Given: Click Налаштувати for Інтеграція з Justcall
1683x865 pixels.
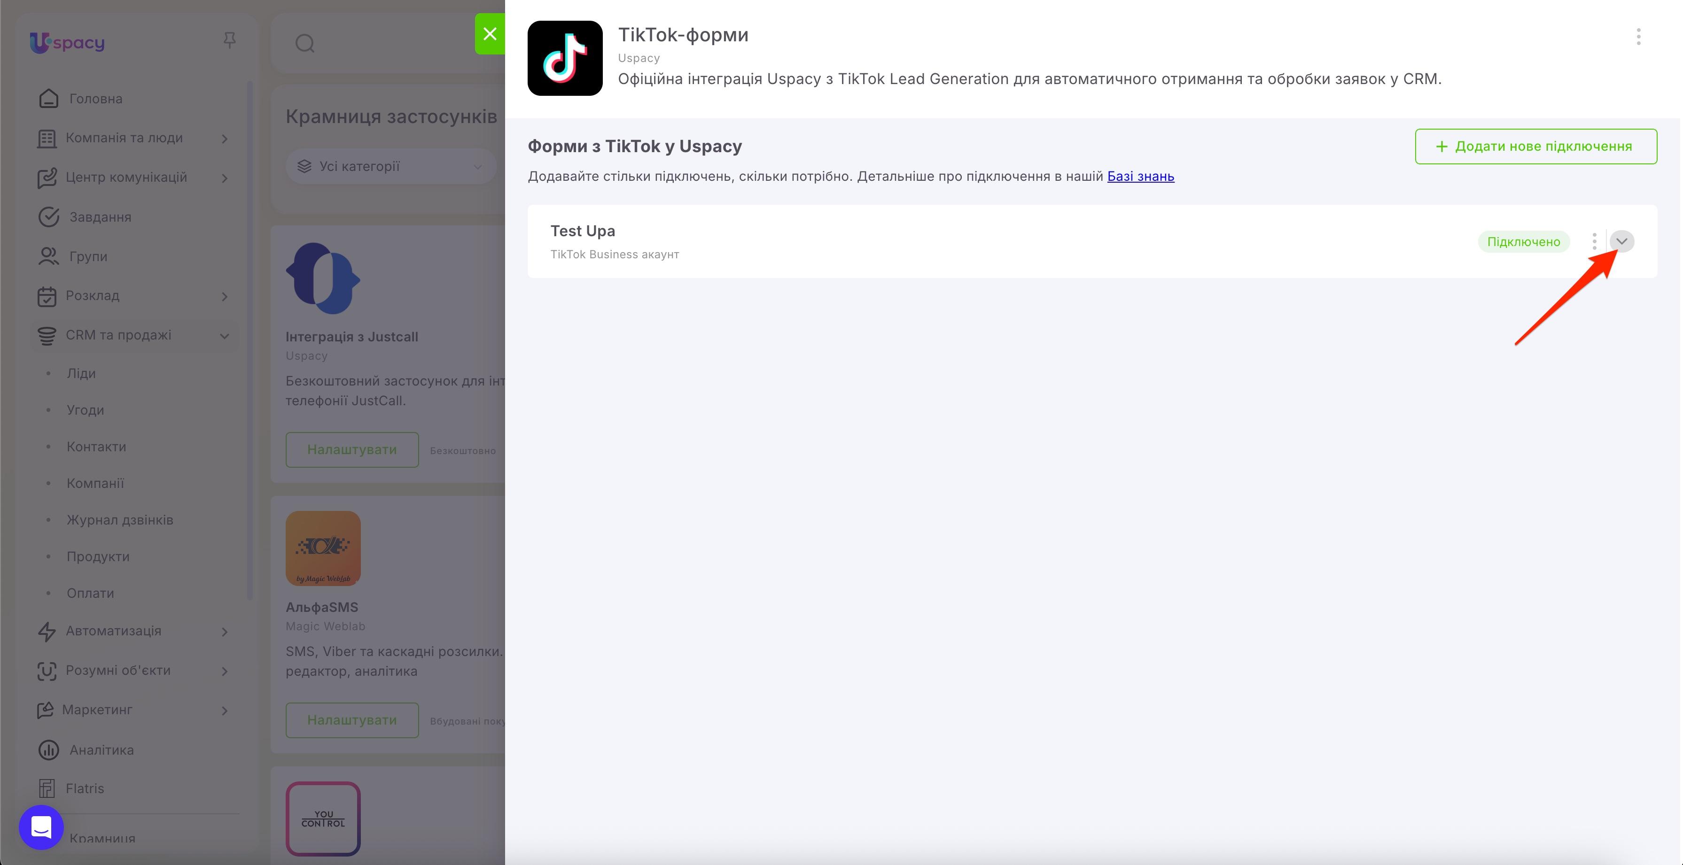Looking at the screenshot, I should coord(352,450).
